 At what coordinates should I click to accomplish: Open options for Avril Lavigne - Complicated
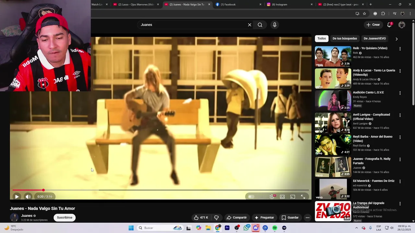point(400,115)
